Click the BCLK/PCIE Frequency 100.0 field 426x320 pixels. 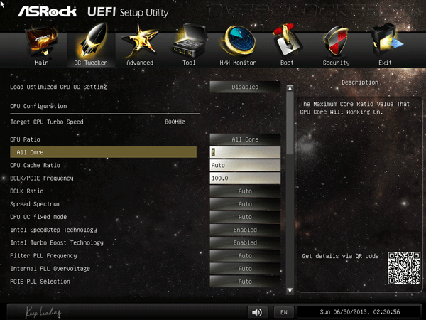245,178
